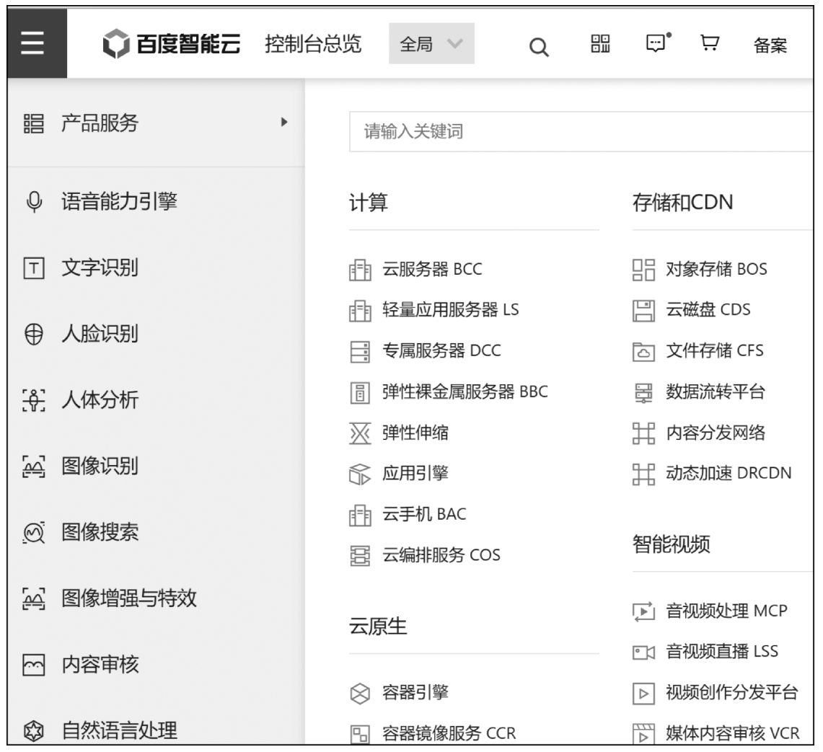Click the hourglass icon beside 弹性伸缩
This screenshot has width=823, height=752.
pyautogui.click(x=360, y=433)
